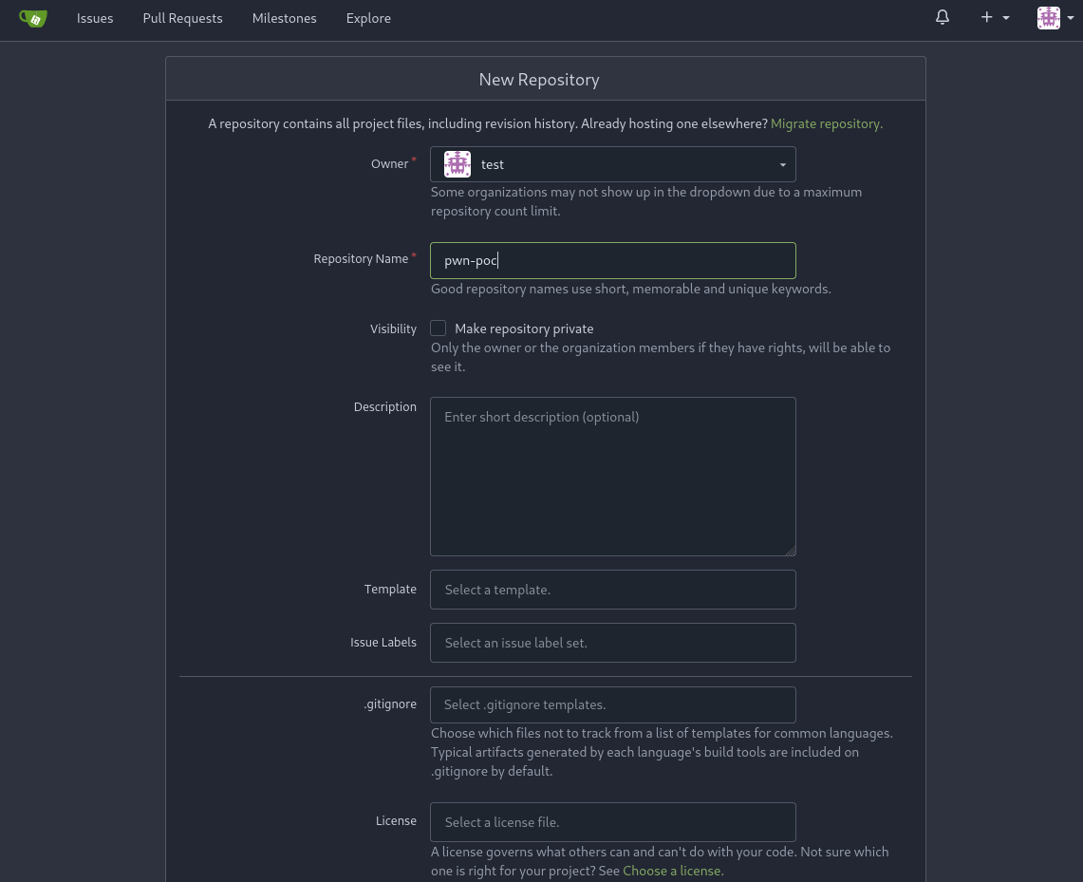Open the License file dropdown

[x=612, y=822]
